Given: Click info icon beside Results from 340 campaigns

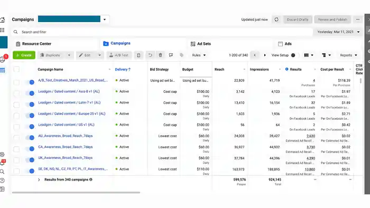Looking at the screenshot, I should tap(91, 179).
